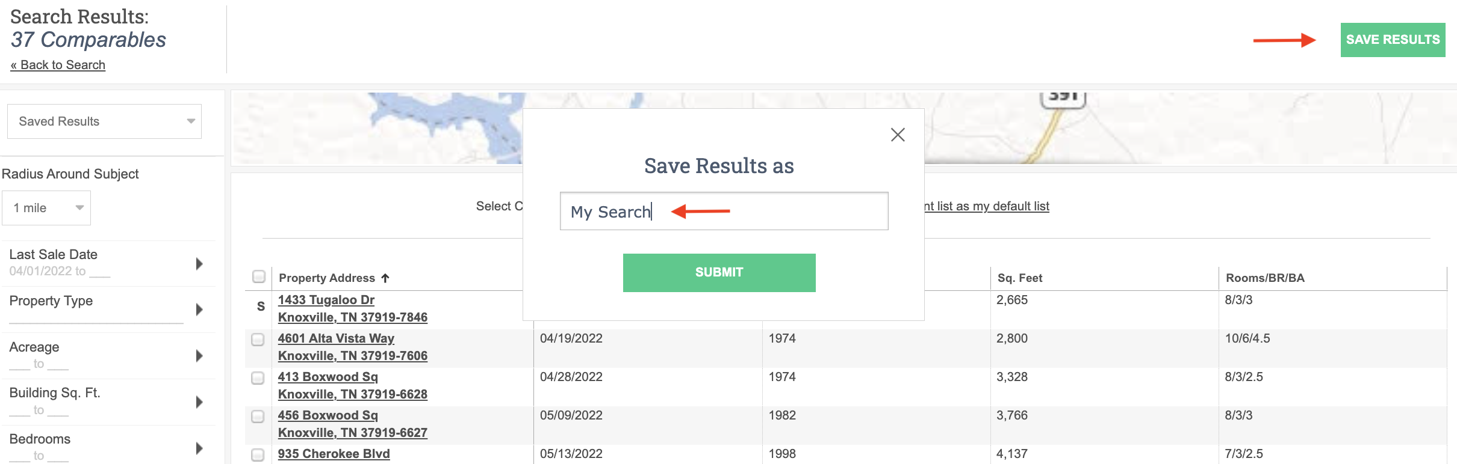Sort by Property Address column arrow
Screen dimensions: 1457x464
click(385, 278)
